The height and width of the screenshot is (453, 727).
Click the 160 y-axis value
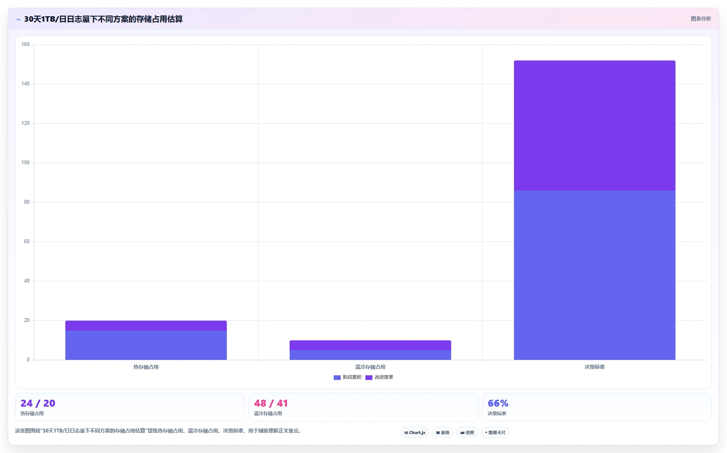tap(26, 44)
